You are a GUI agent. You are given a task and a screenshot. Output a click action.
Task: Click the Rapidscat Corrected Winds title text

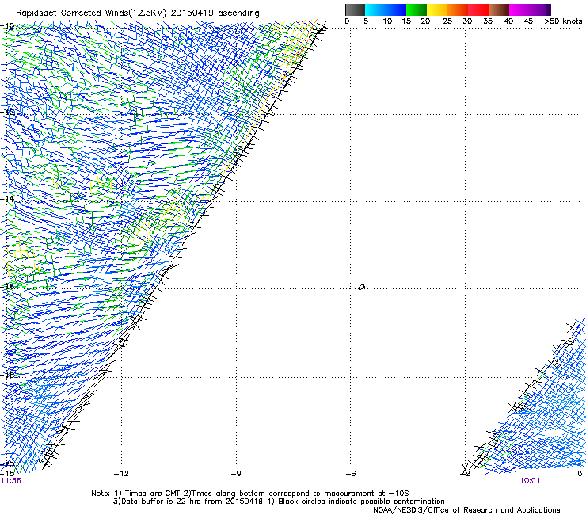coord(138,13)
